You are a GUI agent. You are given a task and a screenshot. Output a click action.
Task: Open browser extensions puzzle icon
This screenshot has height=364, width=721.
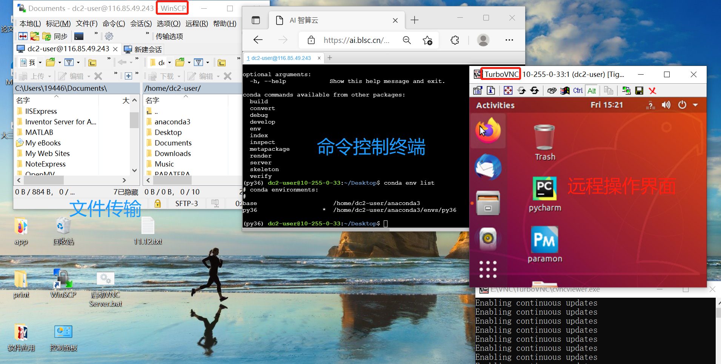[455, 40]
